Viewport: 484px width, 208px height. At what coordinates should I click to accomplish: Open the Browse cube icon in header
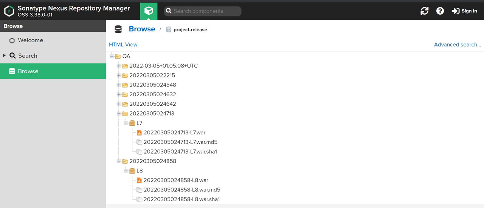point(149,11)
